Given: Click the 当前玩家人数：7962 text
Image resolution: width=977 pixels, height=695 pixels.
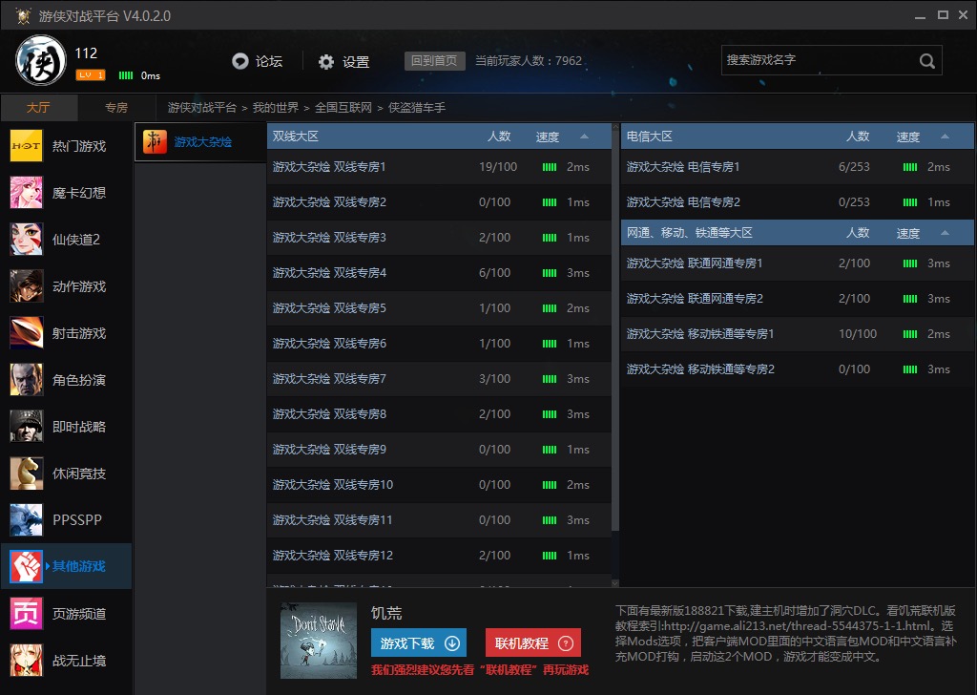Looking at the screenshot, I should (529, 60).
